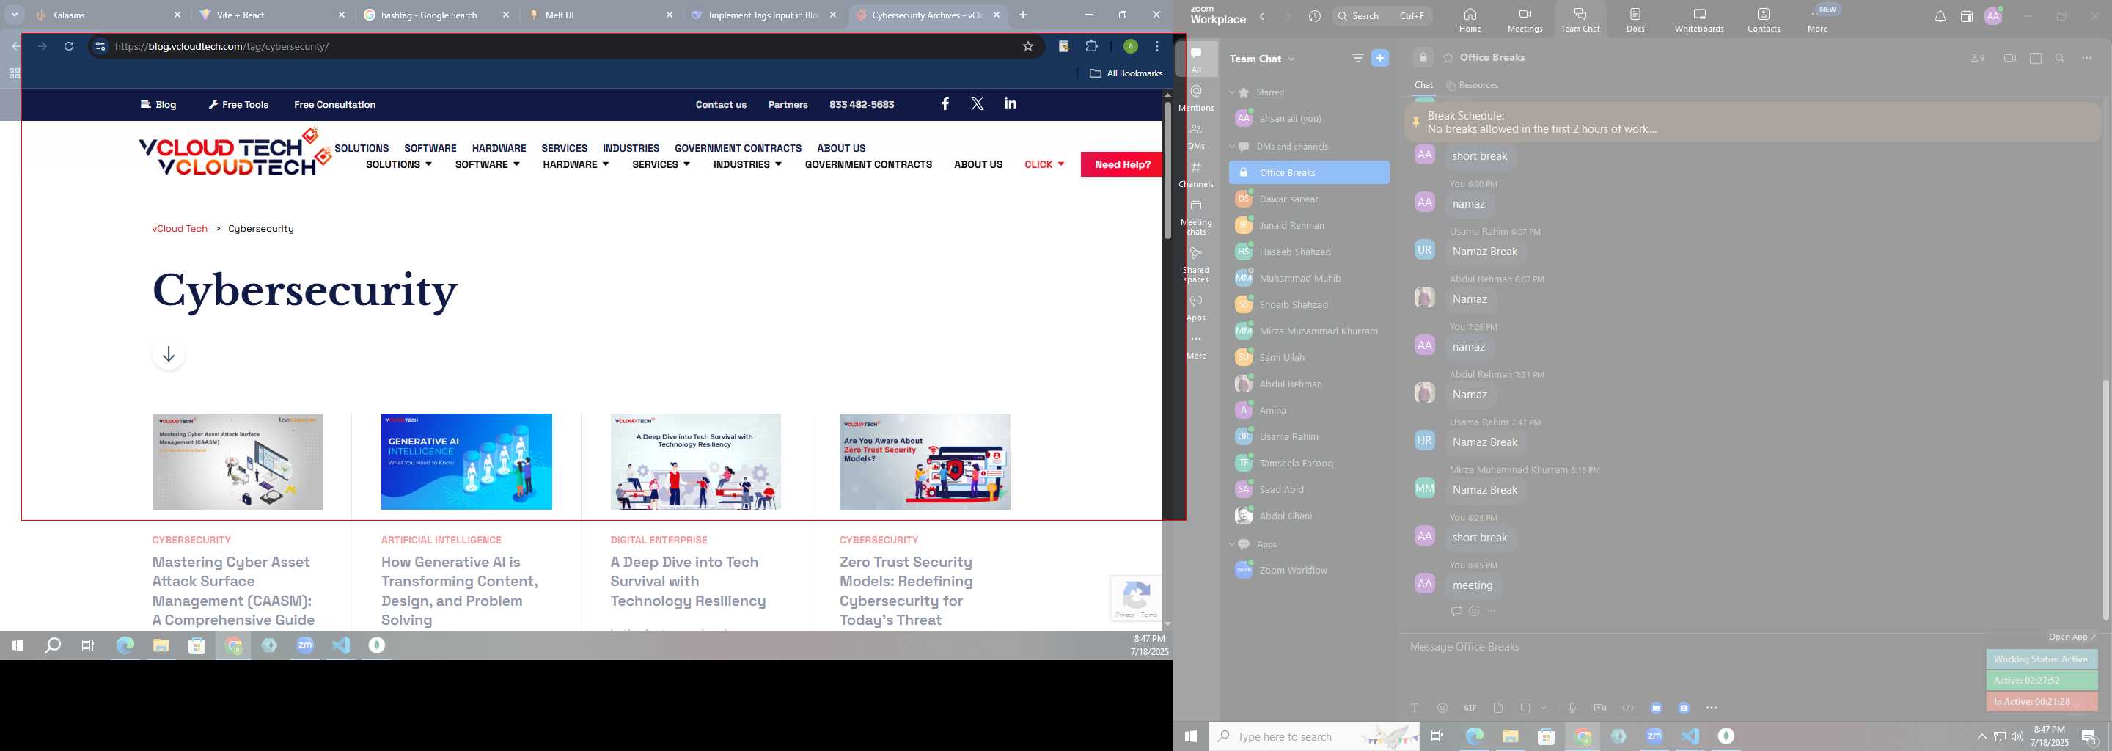Switch to the Resources tab

(x=1473, y=84)
